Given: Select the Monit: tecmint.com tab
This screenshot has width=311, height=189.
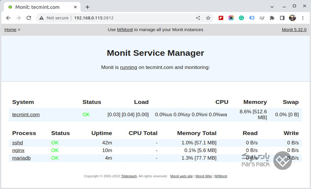Looking at the screenshot, I should (x=41, y=7).
